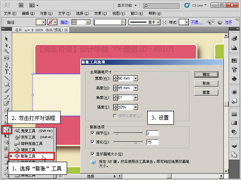Choose 旋转扭曲工具 from the flyout
Screen dimensions: 241x180
(31, 143)
